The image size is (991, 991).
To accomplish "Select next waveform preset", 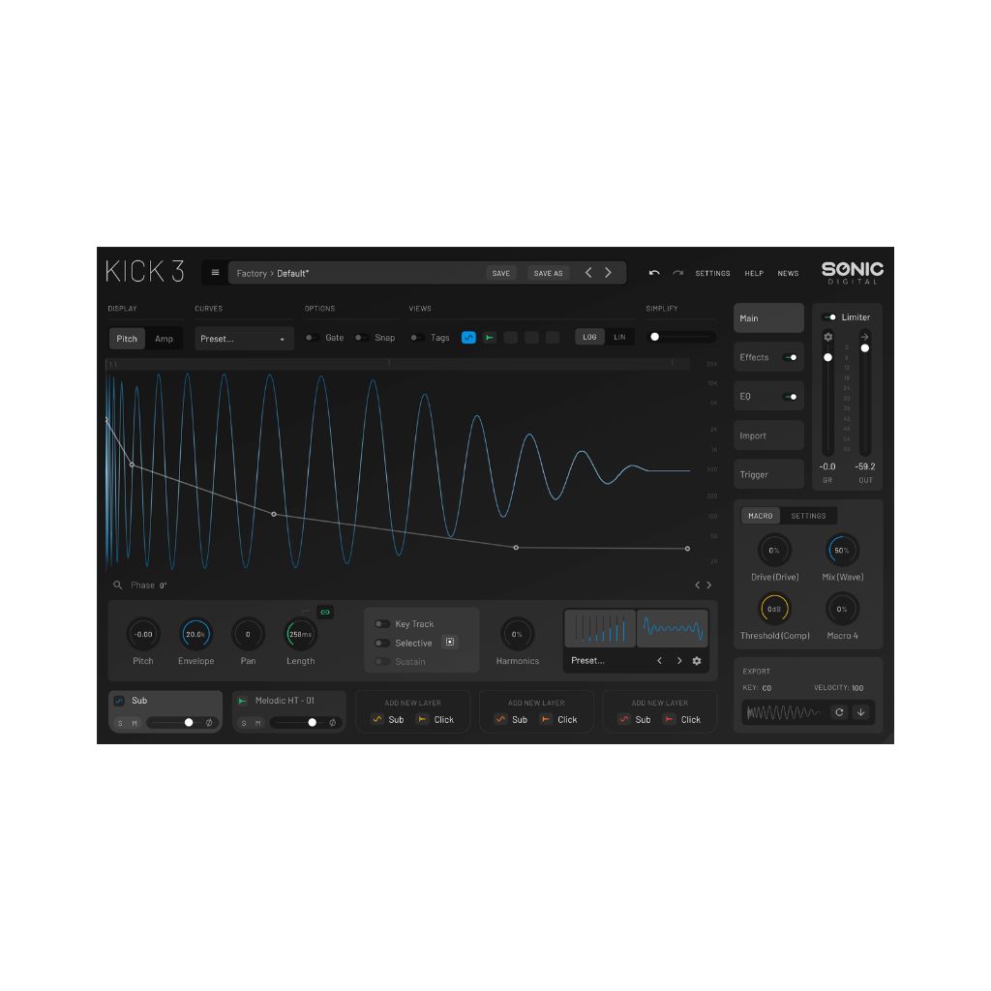I will click(x=679, y=660).
